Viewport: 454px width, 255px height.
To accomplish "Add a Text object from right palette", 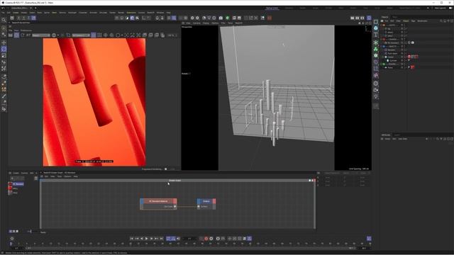I will click(x=376, y=35).
